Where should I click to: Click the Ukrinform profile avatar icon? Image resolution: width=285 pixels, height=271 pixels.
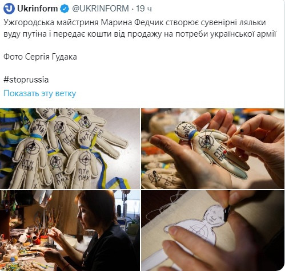click(x=9, y=9)
